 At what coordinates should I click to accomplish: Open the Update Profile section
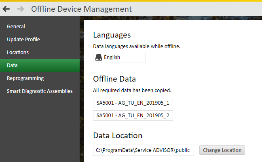[40, 40]
